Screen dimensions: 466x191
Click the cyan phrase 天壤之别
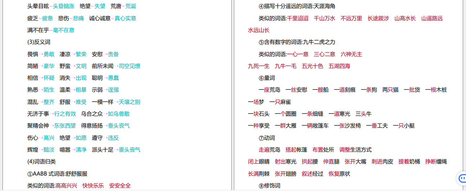130,102
